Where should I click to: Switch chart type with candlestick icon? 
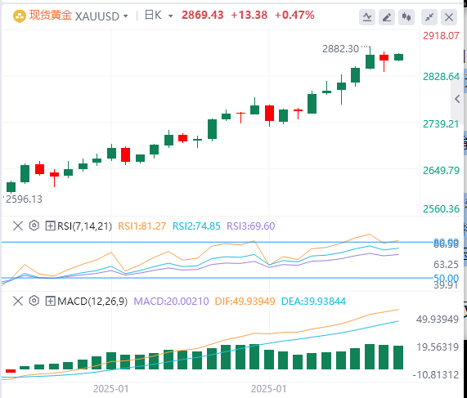[406, 17]
